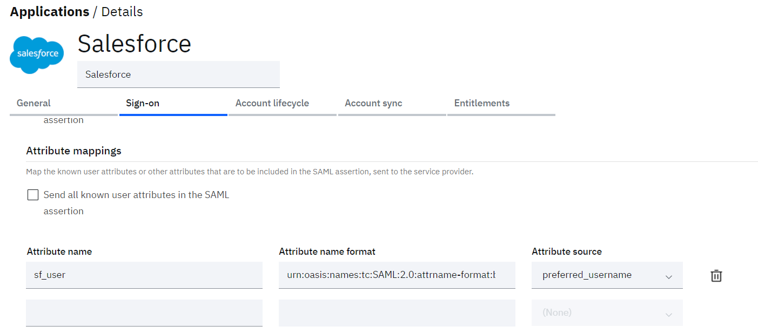The height and width of the screenshot is (333, 758).
Task: Click the Salesforce application name field
Action: click(178, 74)
